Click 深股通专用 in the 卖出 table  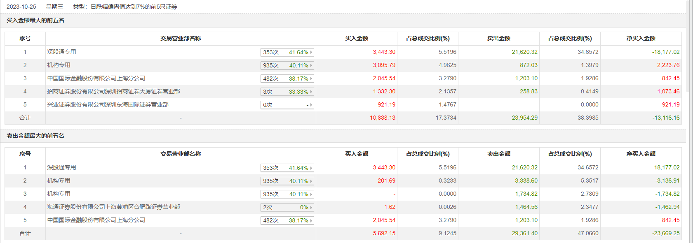pos(61,167)
